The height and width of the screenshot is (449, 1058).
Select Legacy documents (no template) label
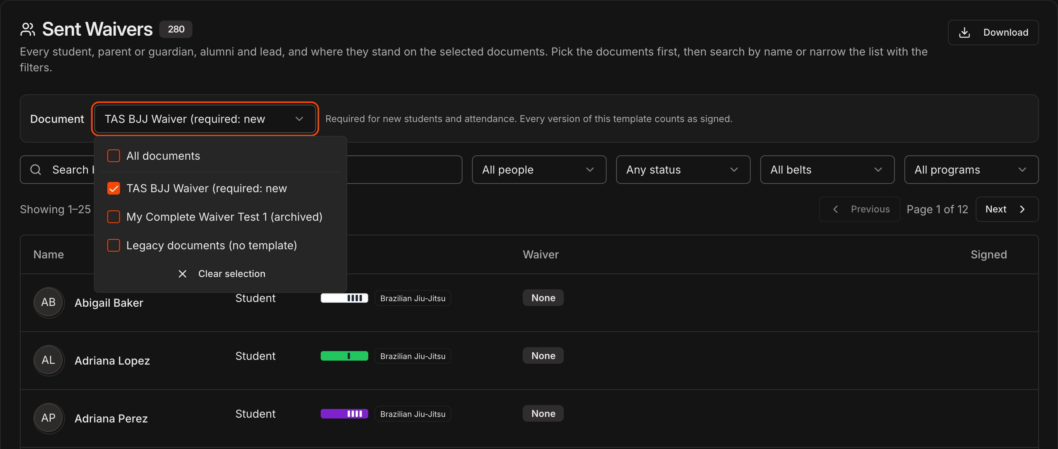(211, 245)
